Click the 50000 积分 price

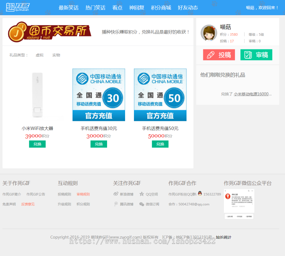click(x=160, y=136)
